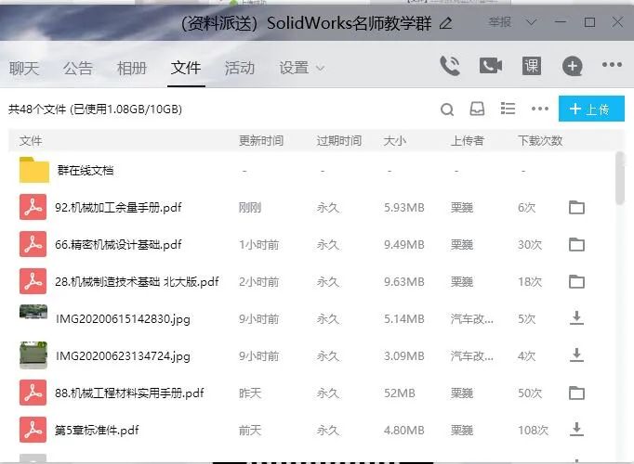
Task: Sort by 文件 name column header
Action: (31, 141)
